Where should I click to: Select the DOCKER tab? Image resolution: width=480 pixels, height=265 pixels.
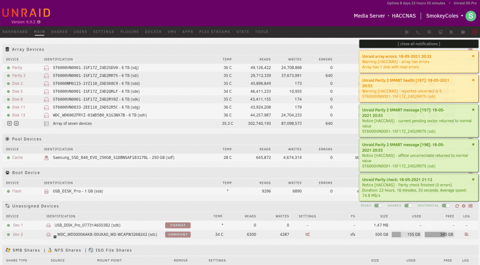point(153,32)
